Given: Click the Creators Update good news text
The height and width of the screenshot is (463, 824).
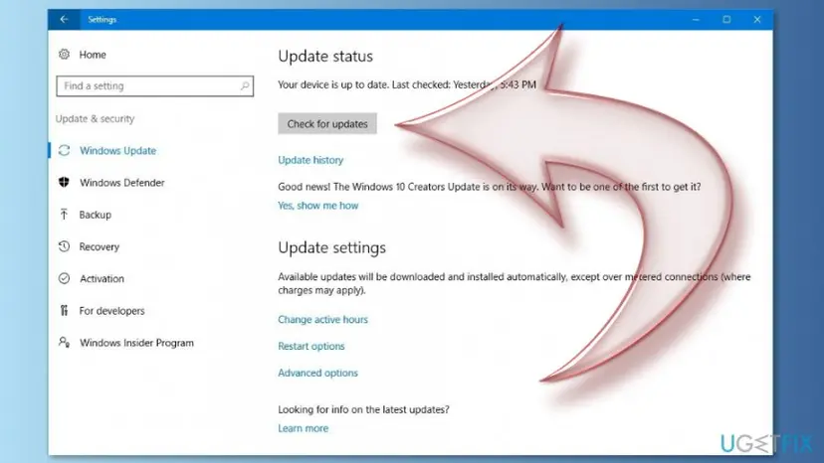Looking at the screenshot, I should (490, 187).
